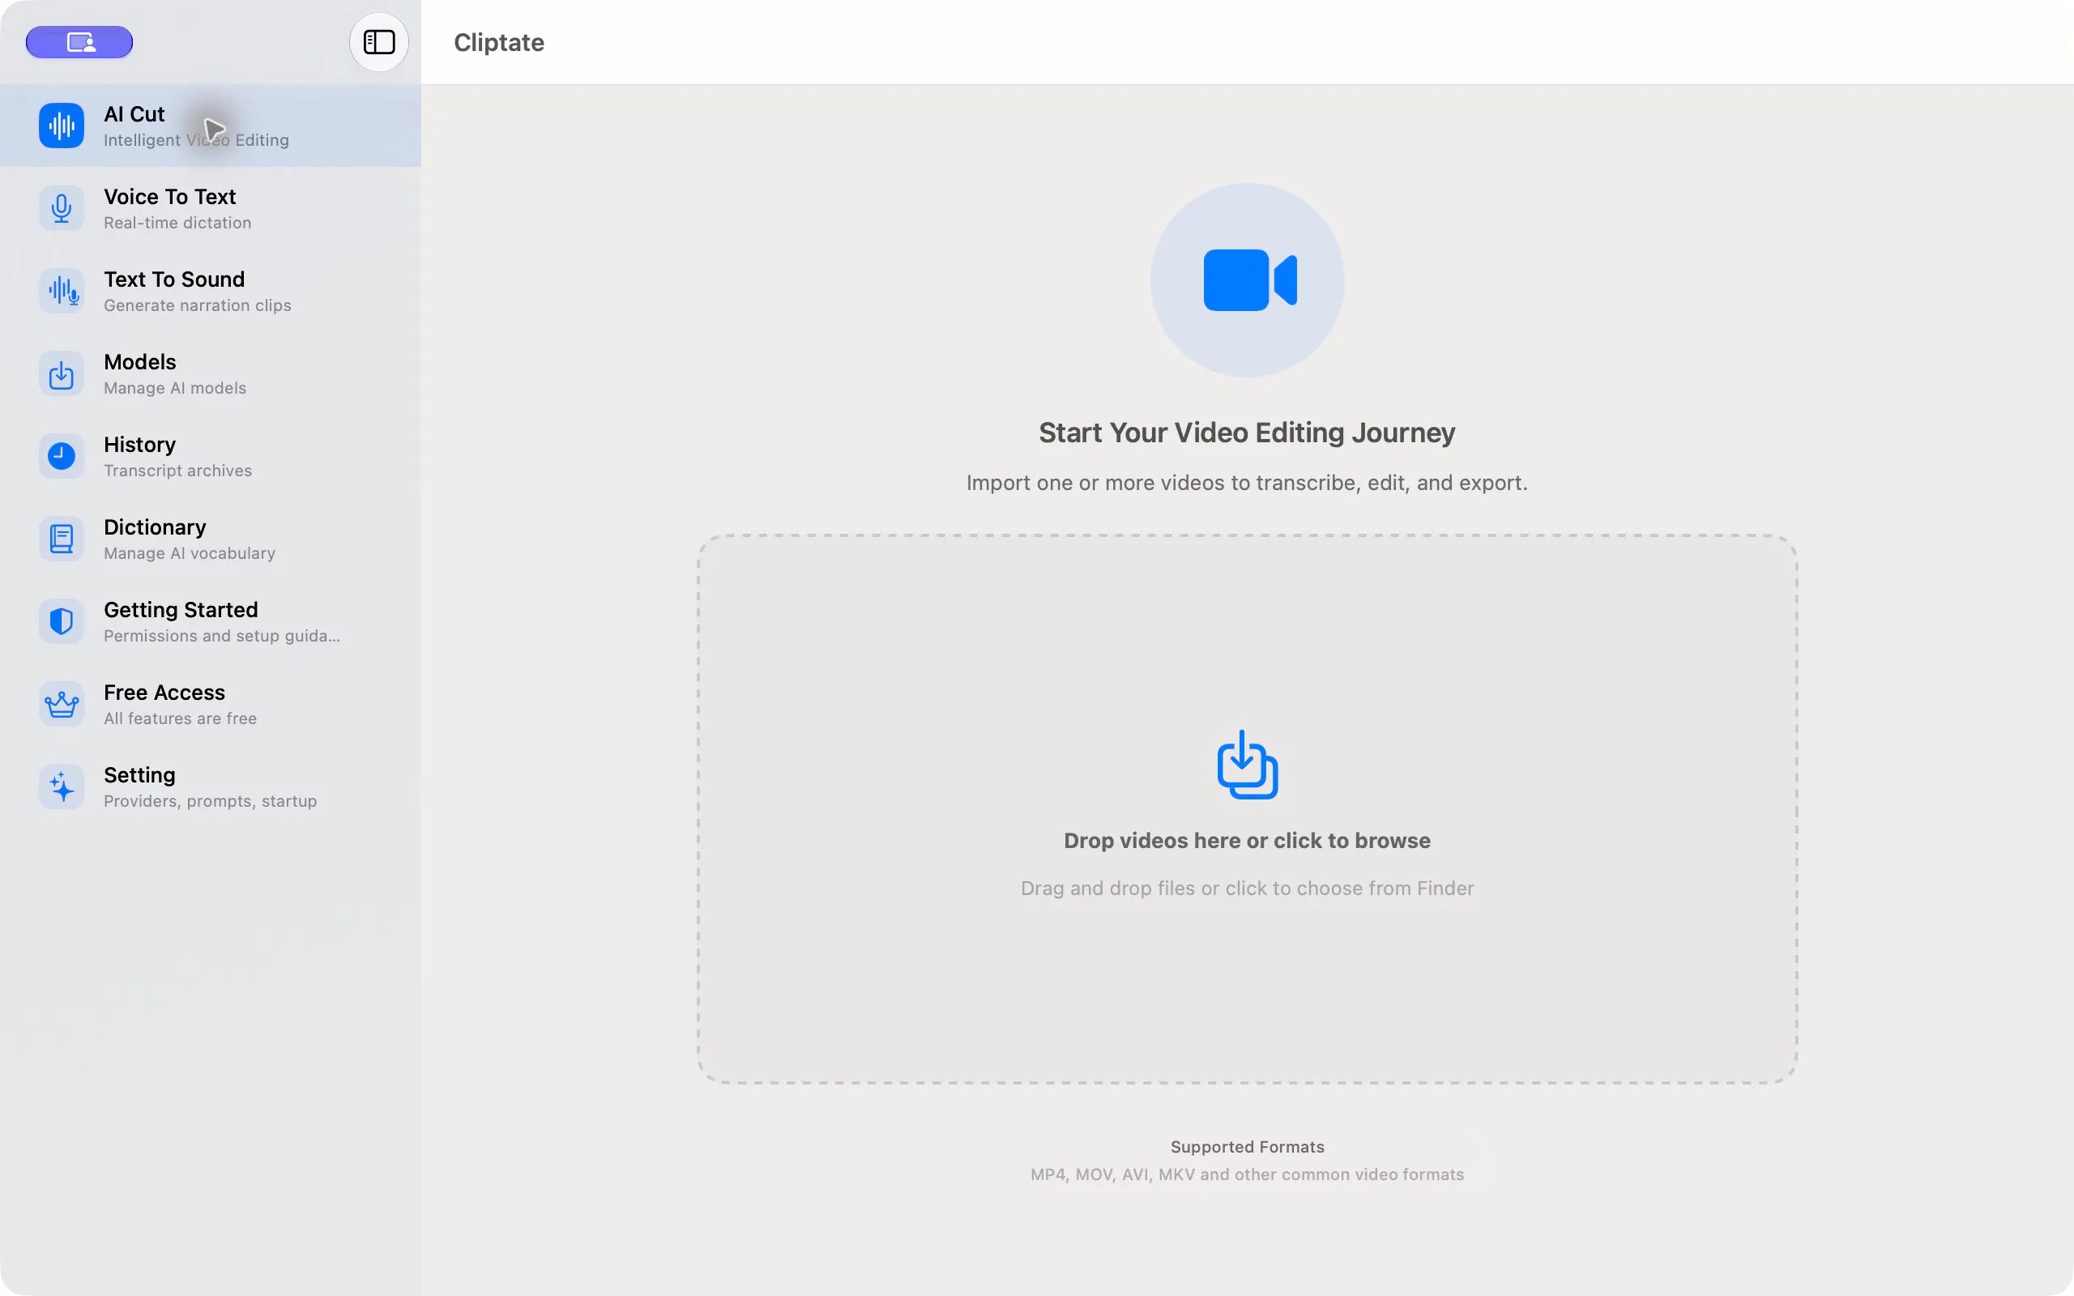Open the Setting page
Image resolution: width=2074 pixels, height=1296 pixels.
pos(211,787)
